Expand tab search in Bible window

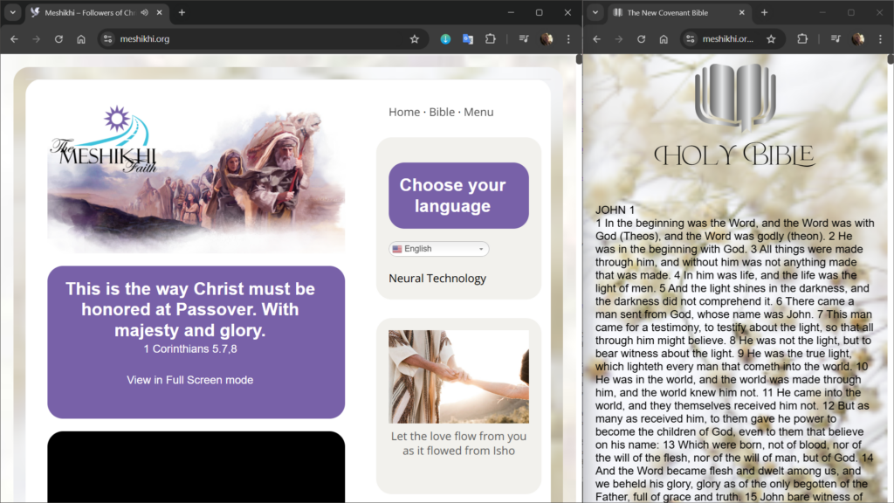pos(595,12)
